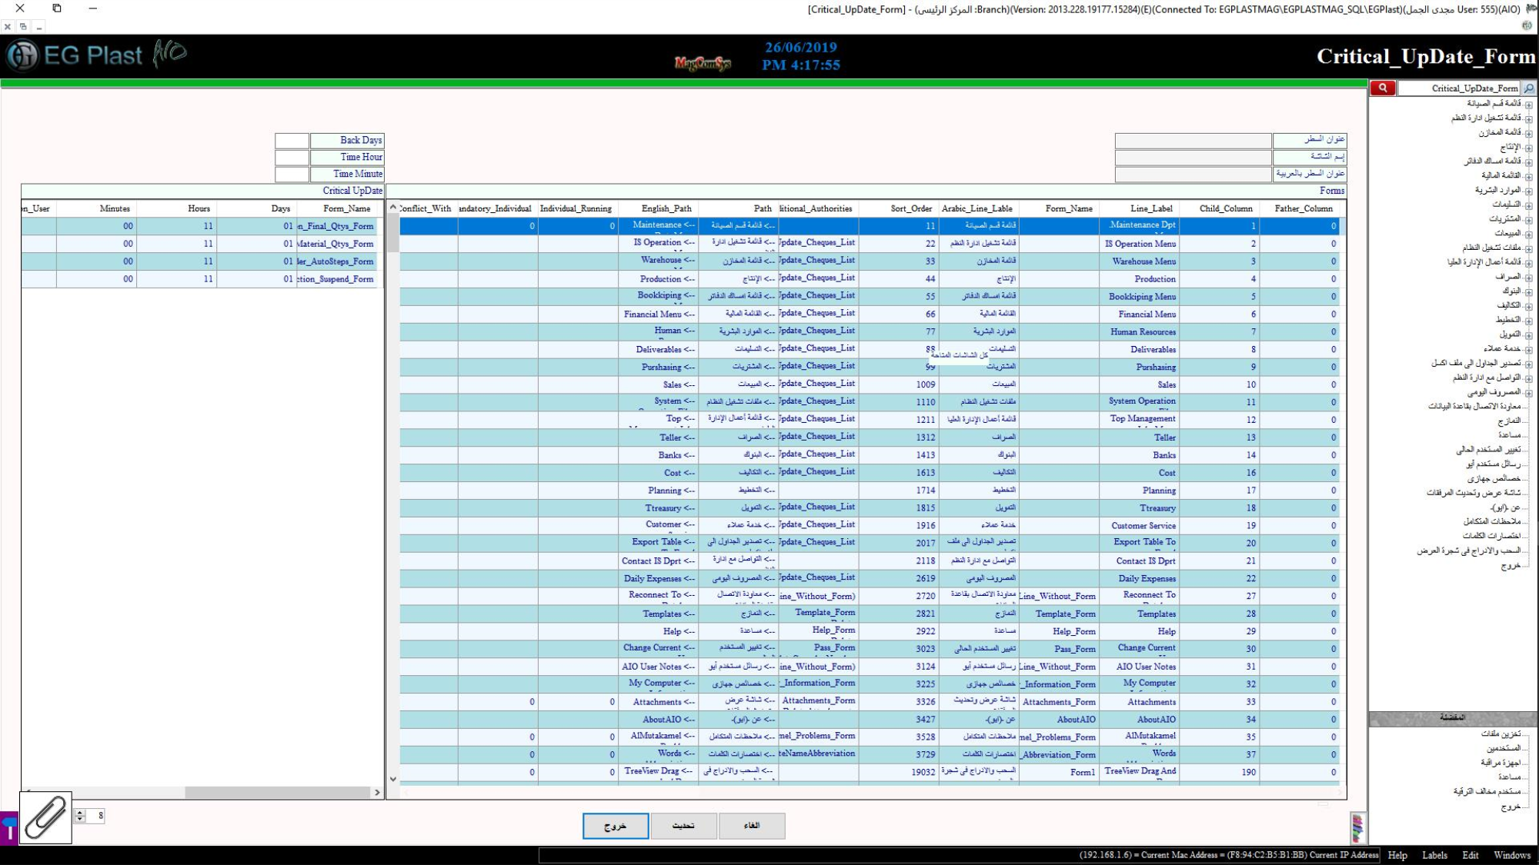Click the EG Plast logo icon
This screenshot has width=1539, height=865.
(x=22, y=56)
